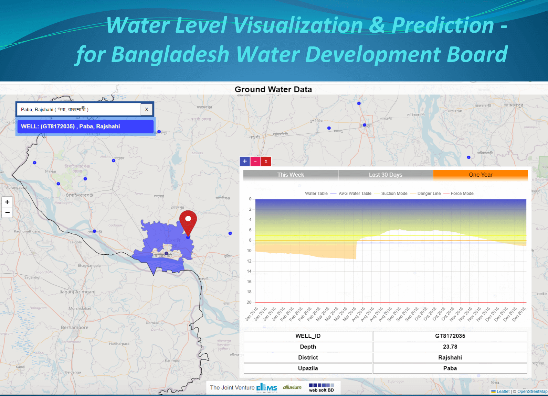
Task: Click the District label cell
Action: point(308,358)
